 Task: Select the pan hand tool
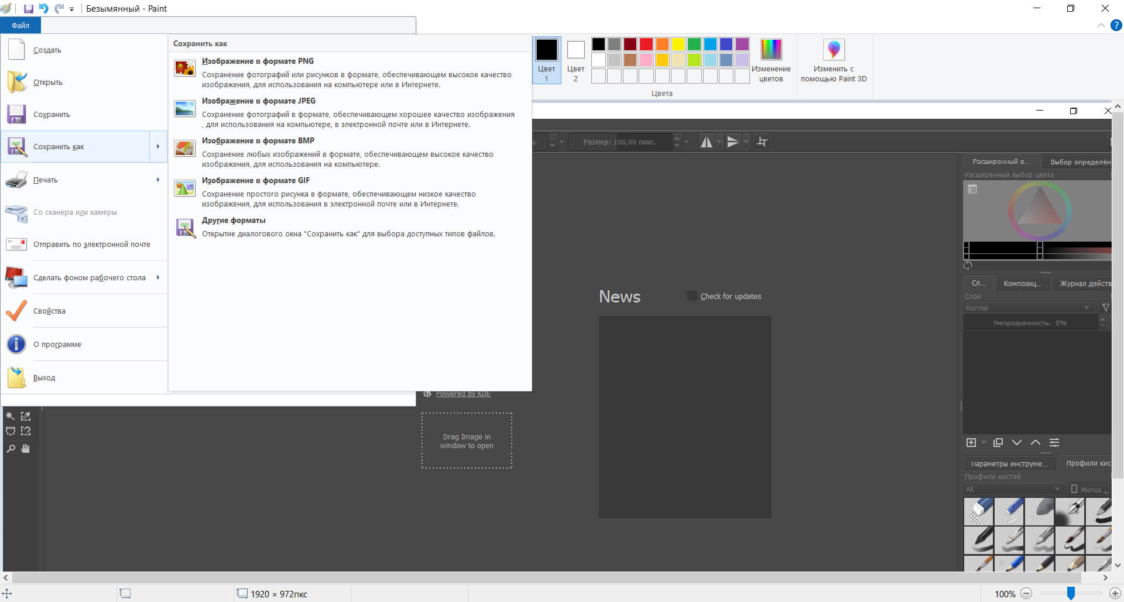coord(25,449)
